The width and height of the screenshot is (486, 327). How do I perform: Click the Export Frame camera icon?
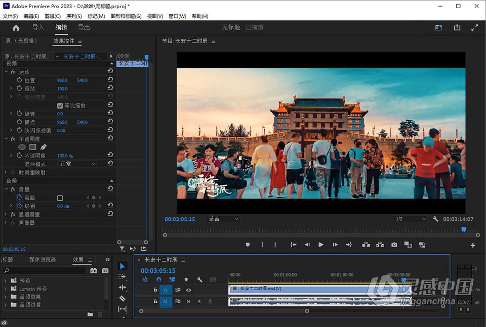click(393, 245)
